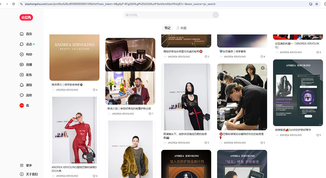Open the post 换季敏感 Get你的护肤好帮手
Image resolution: width=326 pixels, height=178 pixels.
pyautogui.click(x=293, y=130)
